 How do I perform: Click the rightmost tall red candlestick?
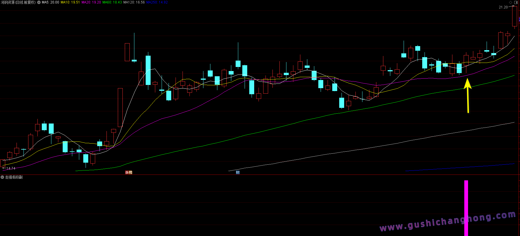click(x=514, y=16)
